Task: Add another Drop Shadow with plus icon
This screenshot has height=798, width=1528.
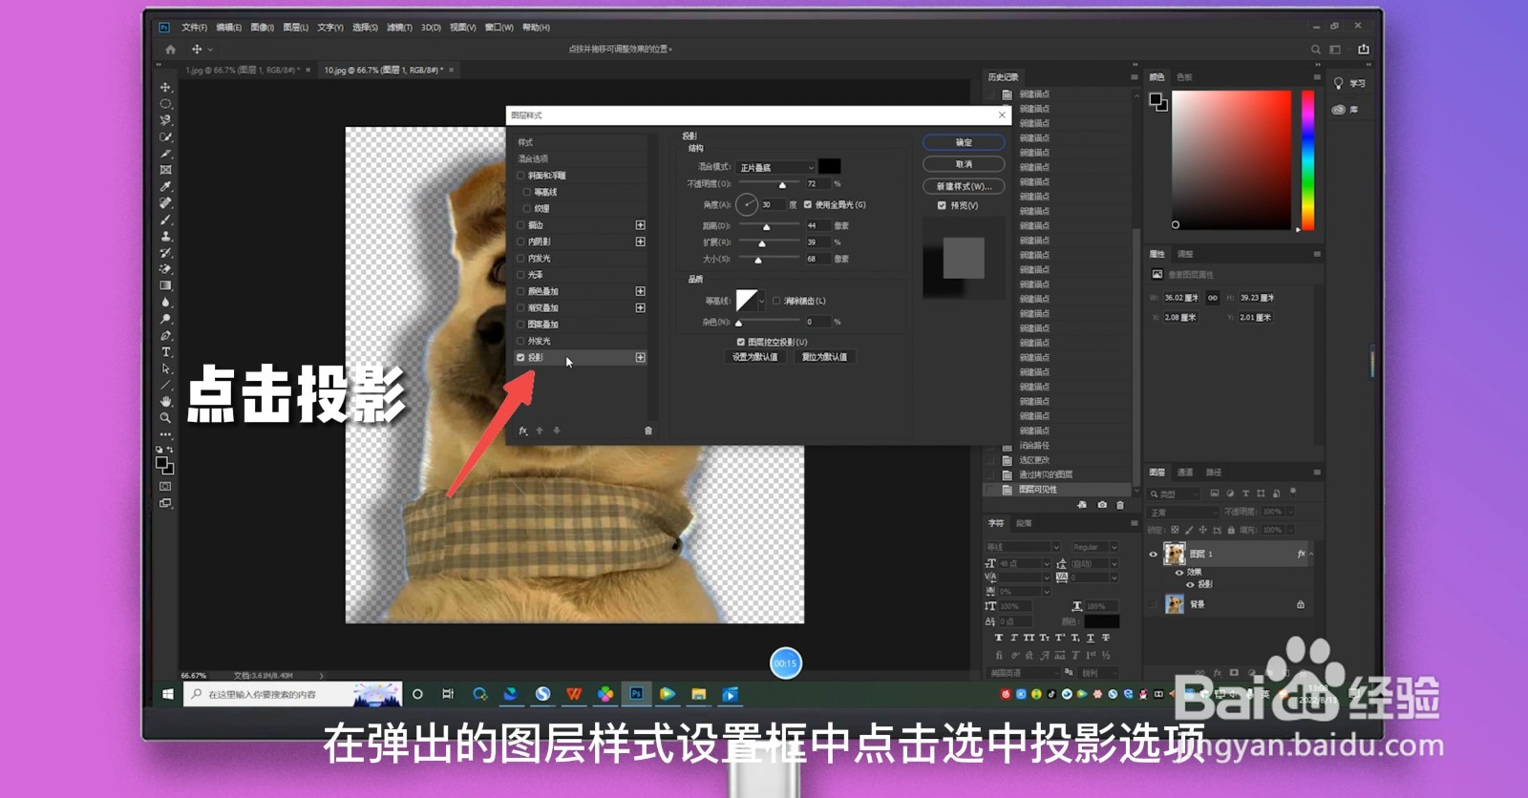Action: [640, 357]
